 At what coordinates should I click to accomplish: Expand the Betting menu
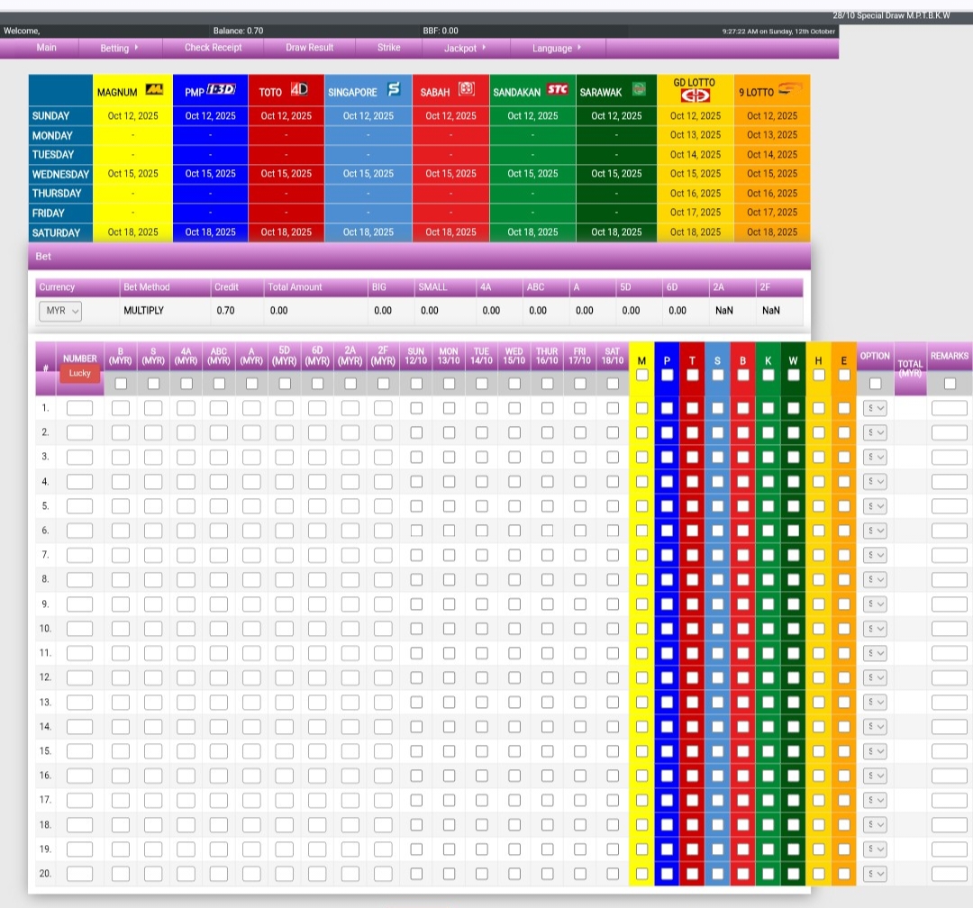coord(119,49)
